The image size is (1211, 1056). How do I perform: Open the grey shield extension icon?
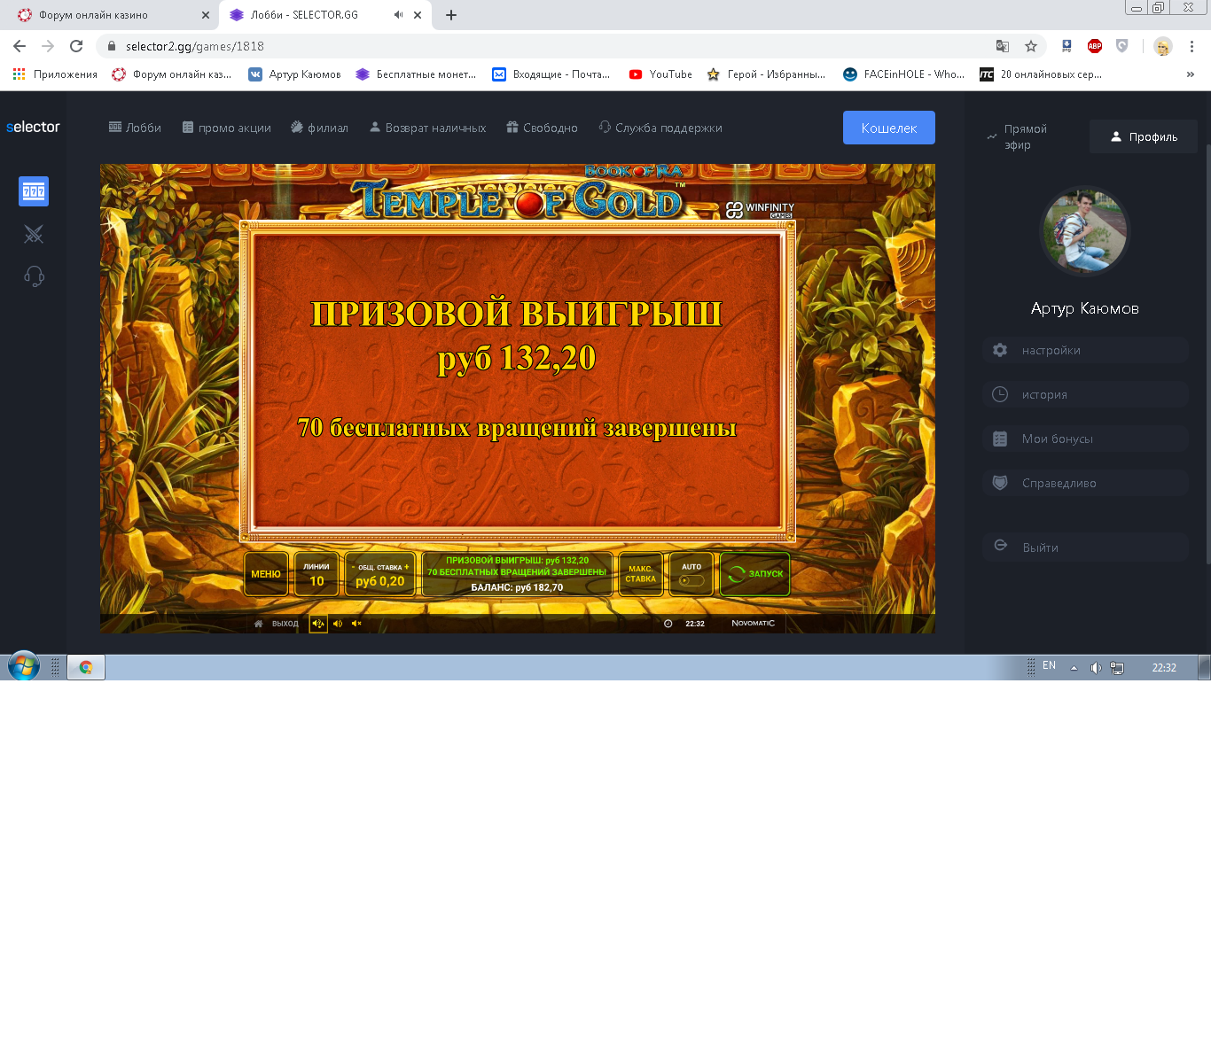click(x=1122, y=46)
